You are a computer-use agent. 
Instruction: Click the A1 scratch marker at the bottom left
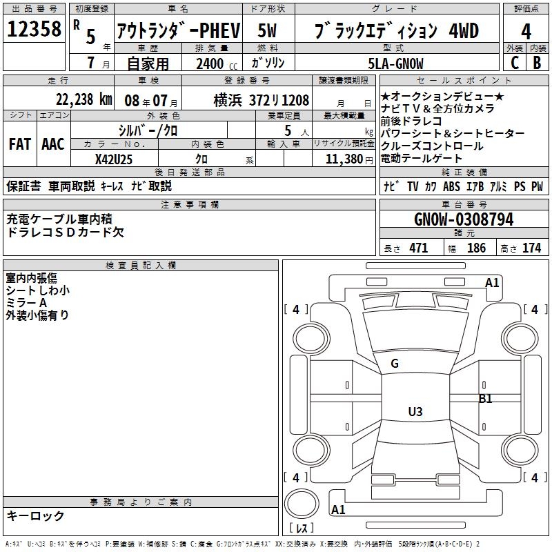[338, 510]
